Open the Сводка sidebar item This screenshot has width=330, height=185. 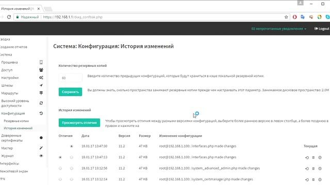tap(5, 39)
